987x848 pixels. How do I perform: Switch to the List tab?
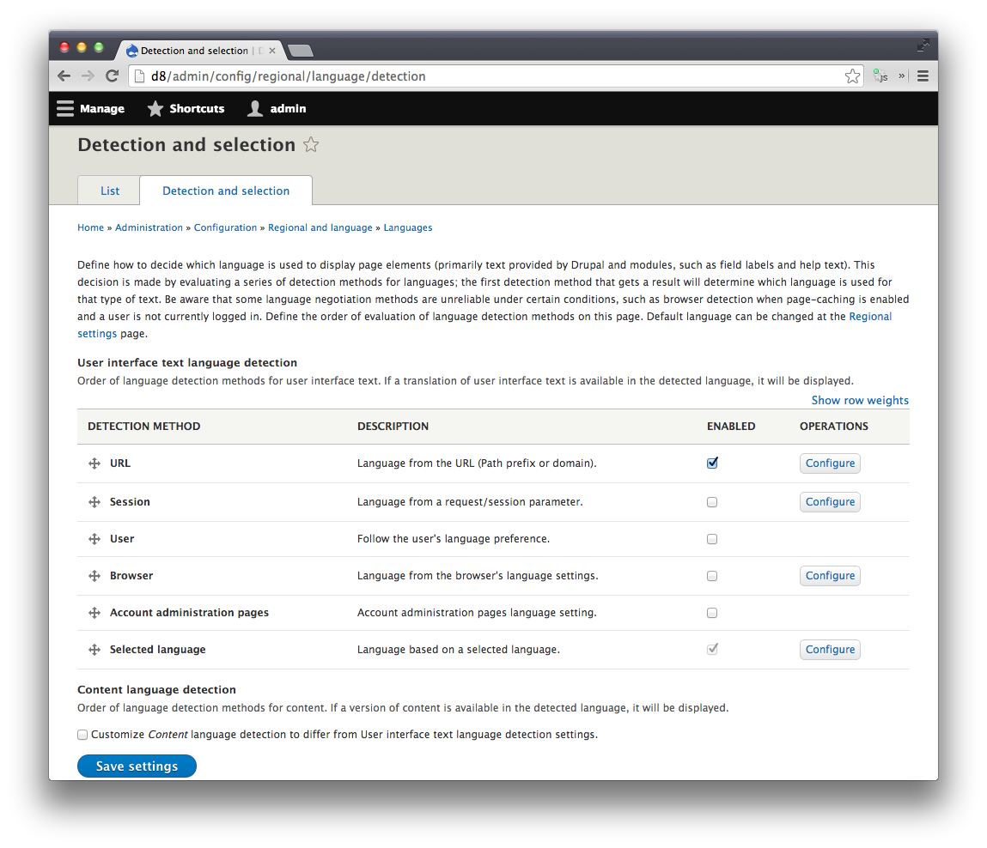coord(109,190)
